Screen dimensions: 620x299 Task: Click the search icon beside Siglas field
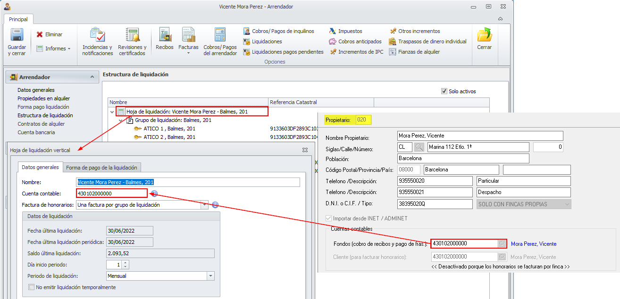click(x=419, y=147)
